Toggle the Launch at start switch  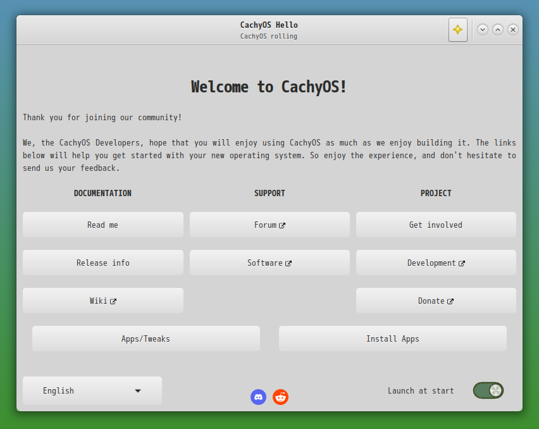488,390
